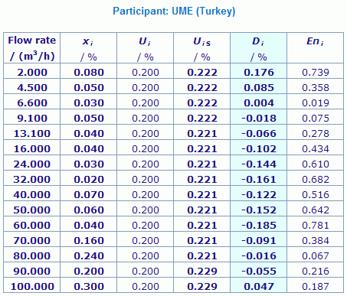The image size is (347, 296).
Task: Select the xi column header
Action: point(88,48)
